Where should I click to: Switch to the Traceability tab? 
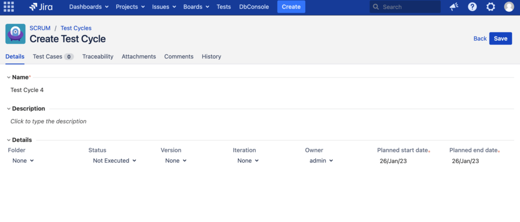97,56
